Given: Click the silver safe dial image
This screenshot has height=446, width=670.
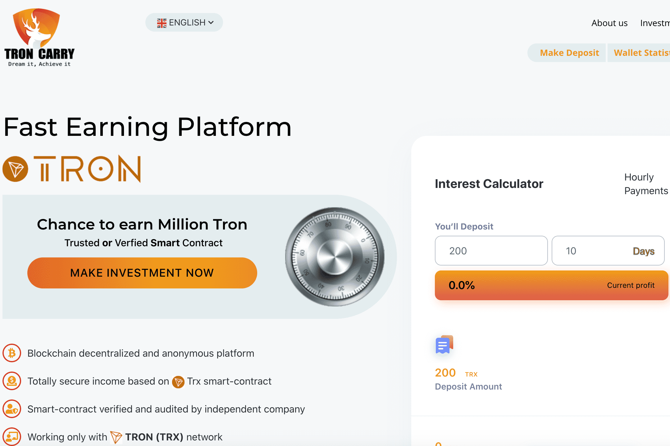Looking at the screenshot, I should (x=335, y=257).
